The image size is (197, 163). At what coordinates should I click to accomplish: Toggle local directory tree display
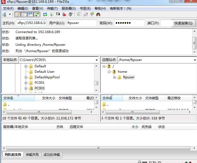24,14
